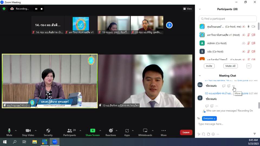Image resolution: width=260 pixels, height=146 pixels.
Task: Stop Video camera button
Action: point(28,132)
